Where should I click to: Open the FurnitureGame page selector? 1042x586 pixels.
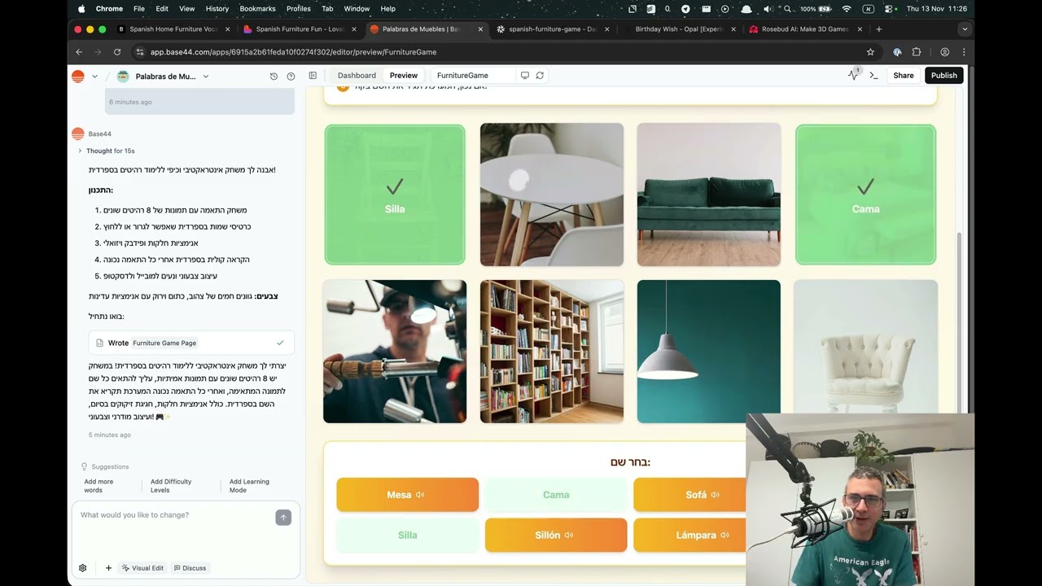pyautogui.click(x=472, y=76)
